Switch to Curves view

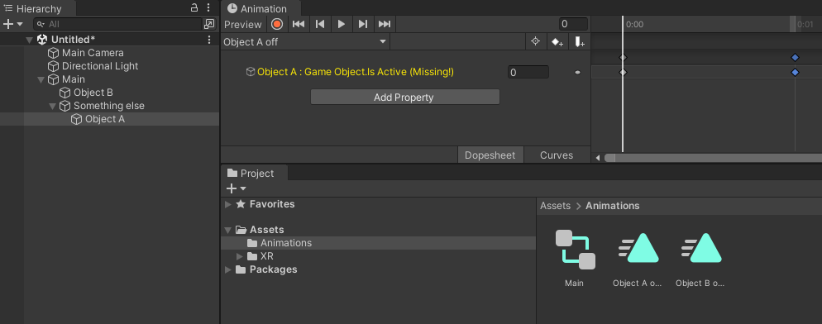tap(557, 155)
